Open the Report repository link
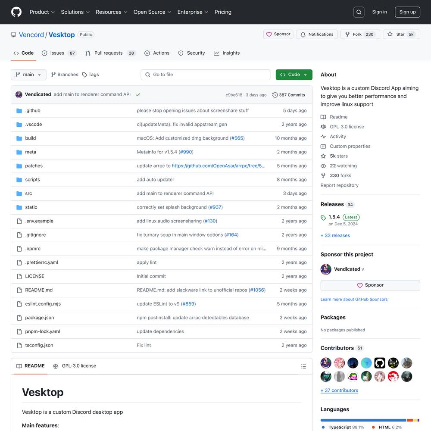The height and width of the screenshot is (431, 431). point(340,185)
